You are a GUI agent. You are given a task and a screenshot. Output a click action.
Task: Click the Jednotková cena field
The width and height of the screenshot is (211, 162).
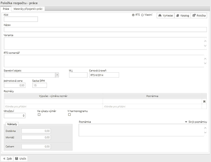(x=15, y=85)
